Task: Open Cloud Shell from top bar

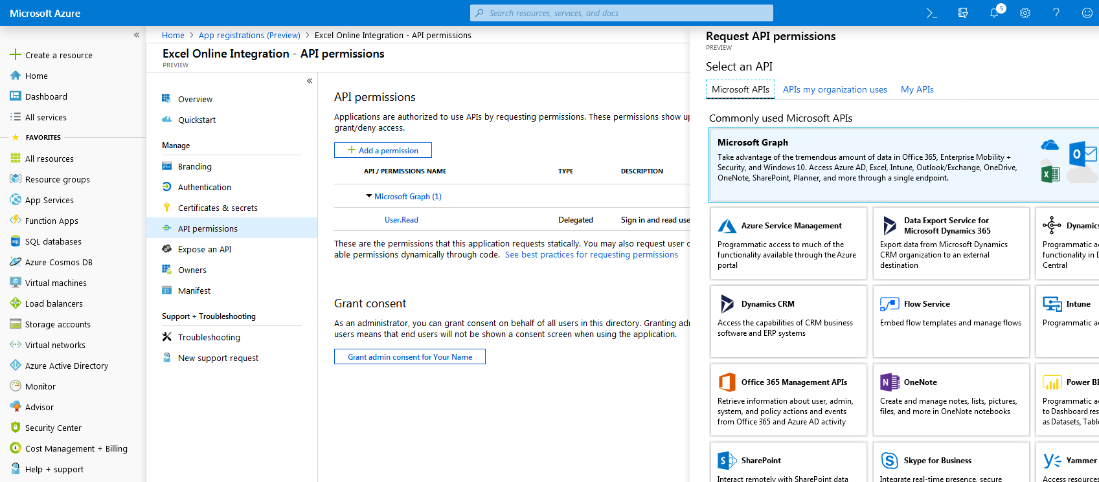Action: [931, 13]
